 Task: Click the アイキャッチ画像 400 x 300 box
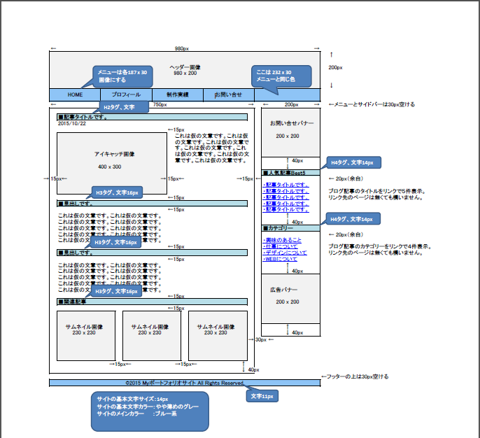point(112,164)
